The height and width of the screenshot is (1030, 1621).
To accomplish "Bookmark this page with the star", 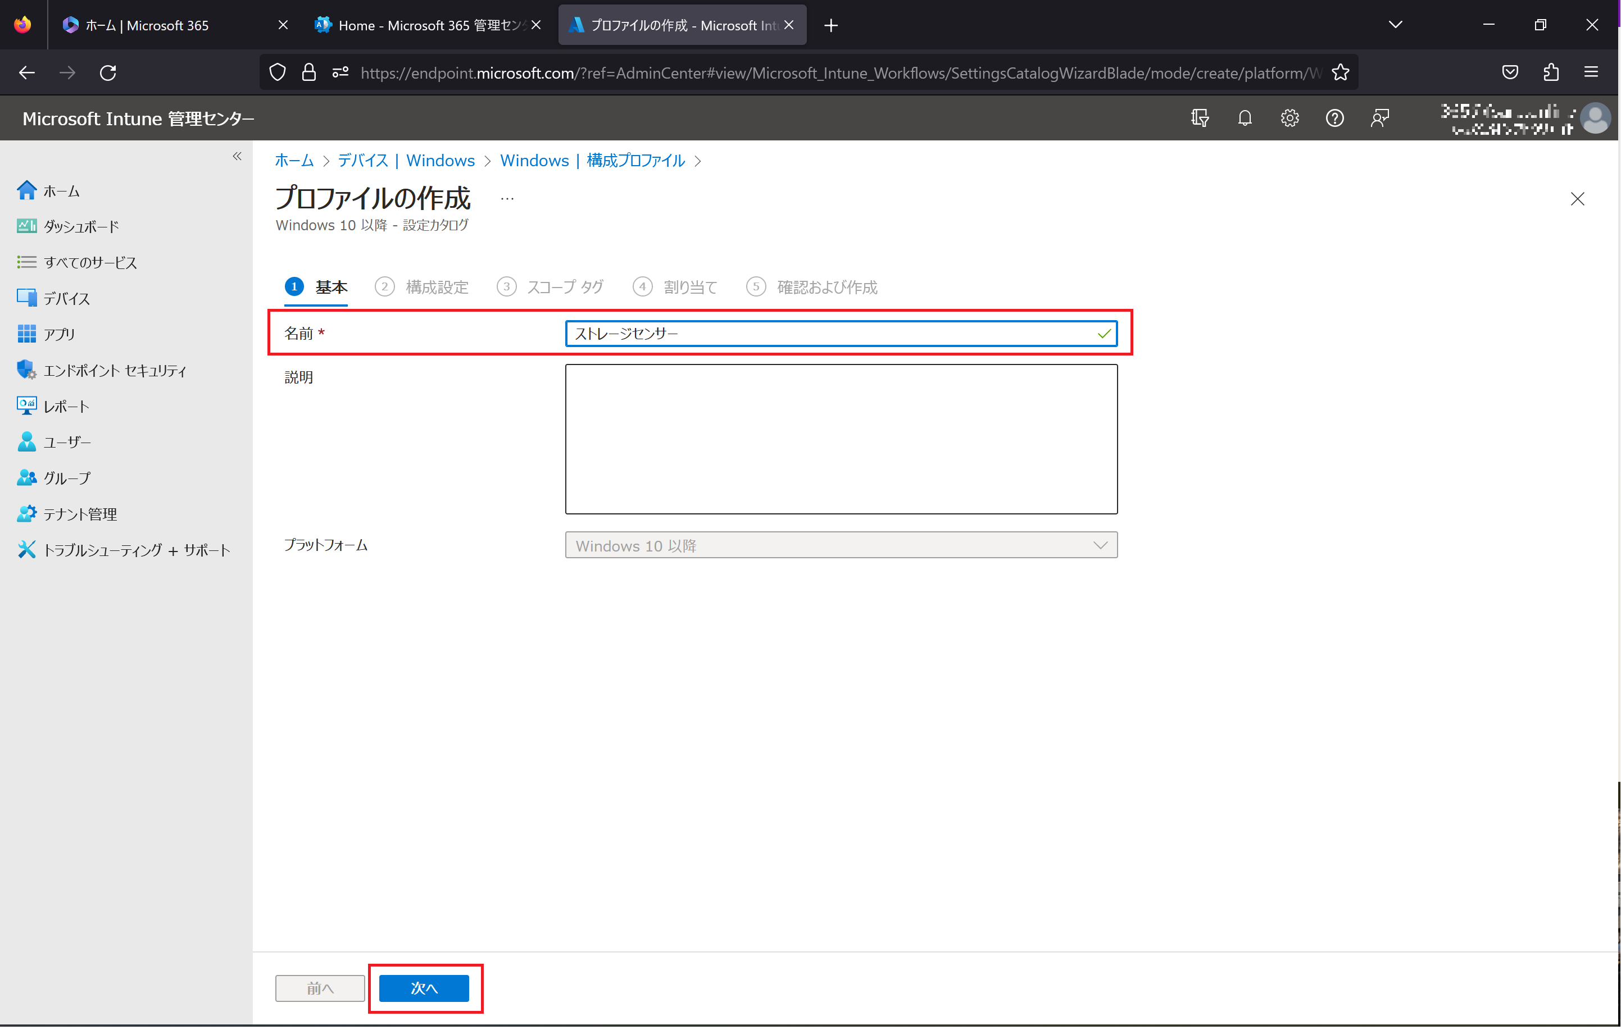I will click(1340, 72).
